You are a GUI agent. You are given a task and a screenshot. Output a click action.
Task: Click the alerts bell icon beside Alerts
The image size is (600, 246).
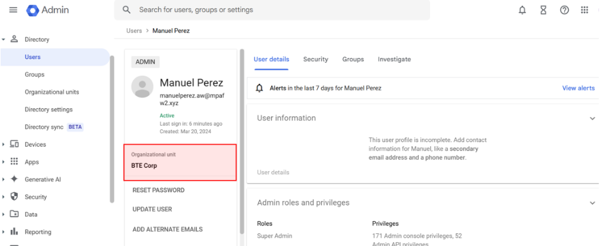[260, 88]
